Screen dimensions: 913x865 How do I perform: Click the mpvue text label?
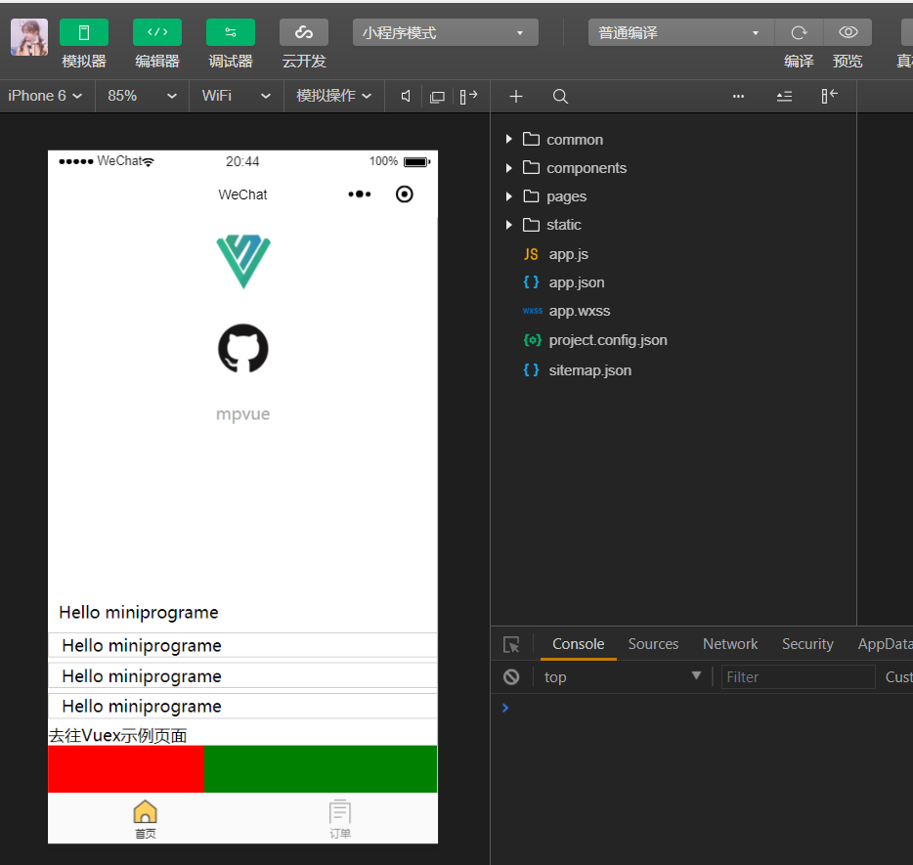(x=242, y=413)
